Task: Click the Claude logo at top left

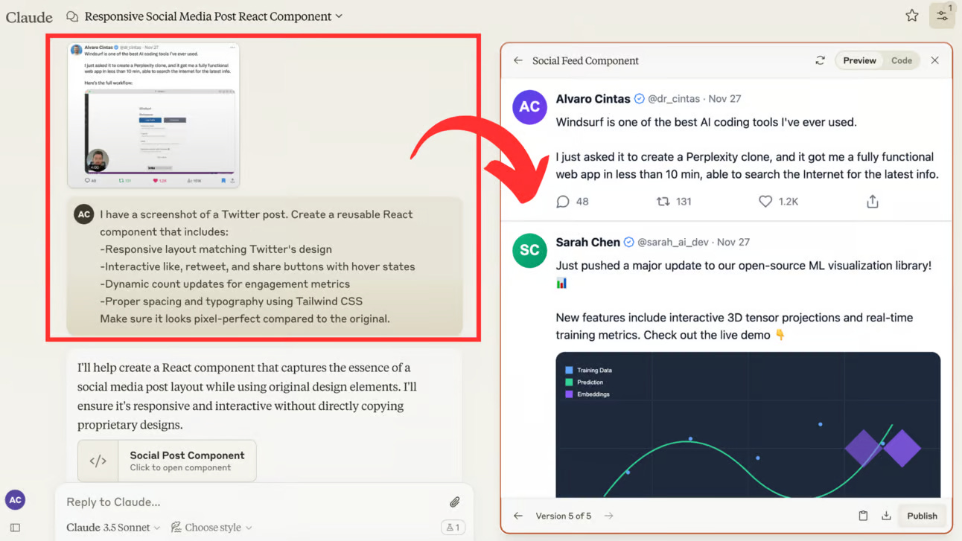Action: coord(29,16)
